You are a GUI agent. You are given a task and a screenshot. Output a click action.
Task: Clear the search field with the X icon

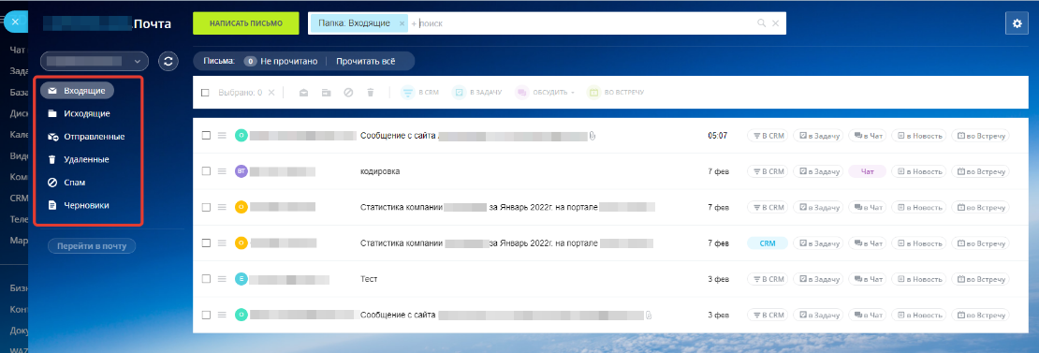point(775,23)
